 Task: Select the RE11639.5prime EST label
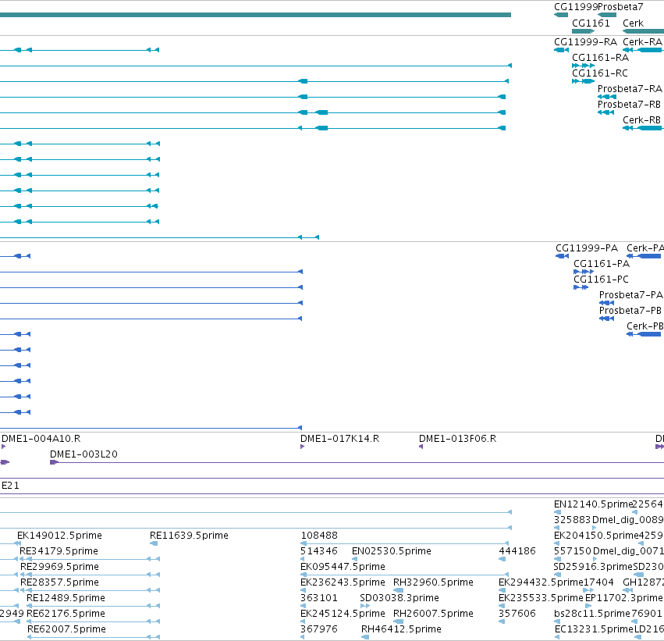coord(190,536)
